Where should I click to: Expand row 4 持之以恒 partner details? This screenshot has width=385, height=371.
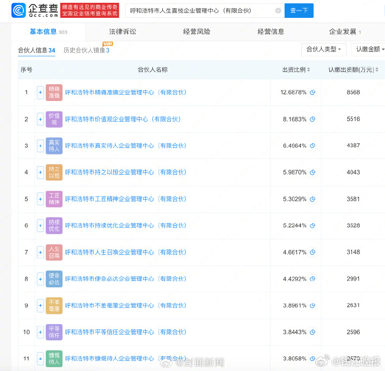40,172
